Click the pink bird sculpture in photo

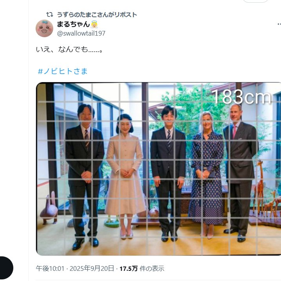pos(49,207)
